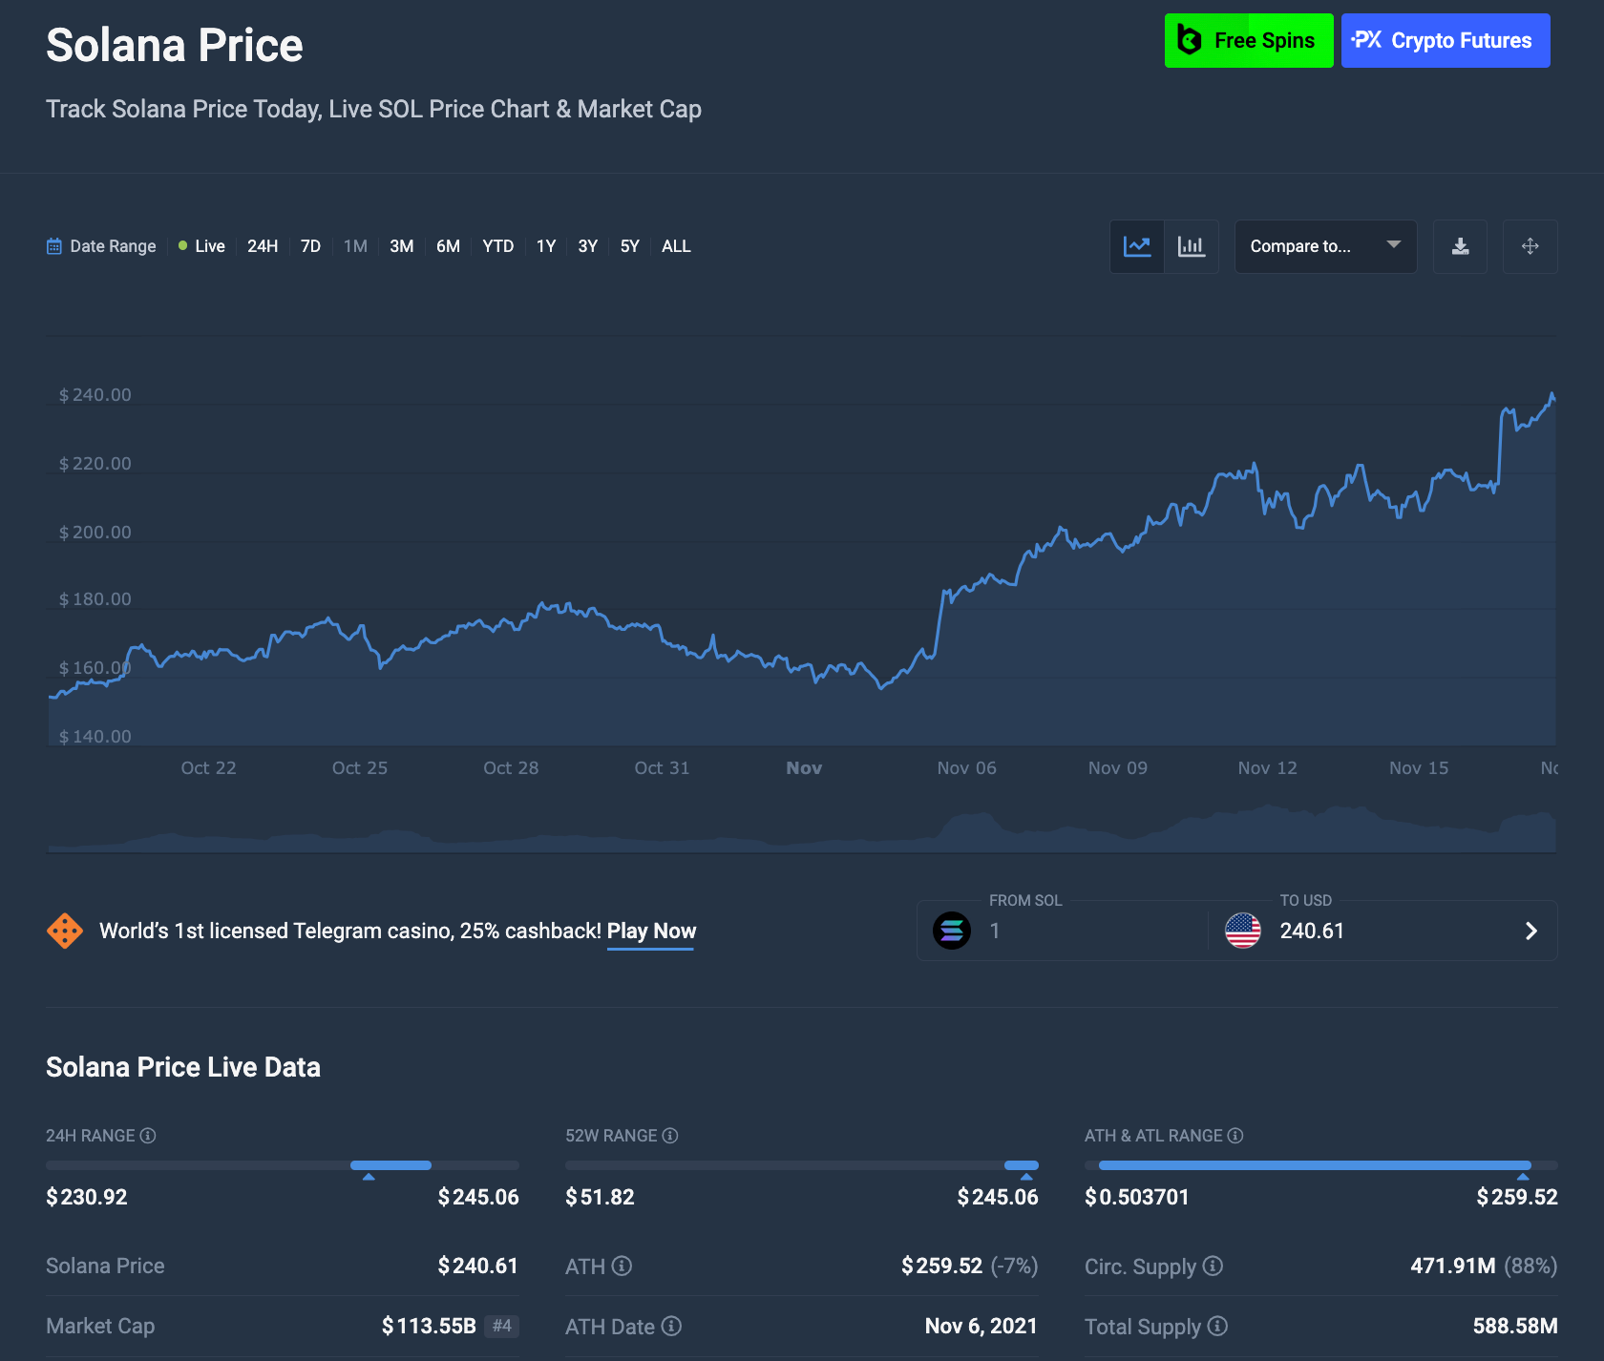Show info tooltip for Circ. Supply
The image size is (1604, 1361).
click(x=1213, y=1266)
